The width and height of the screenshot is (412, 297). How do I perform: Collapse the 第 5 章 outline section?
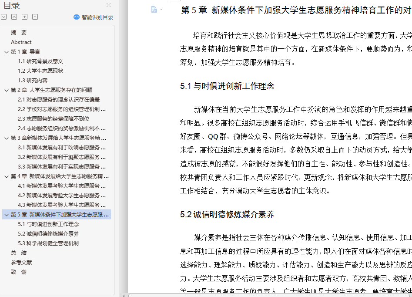coord(7,215)
